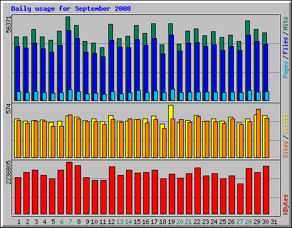Click weekend day 20 on the date axis
Image resolution: width=292 pixels, height=228 pixels.
click(x=180, y=222)
